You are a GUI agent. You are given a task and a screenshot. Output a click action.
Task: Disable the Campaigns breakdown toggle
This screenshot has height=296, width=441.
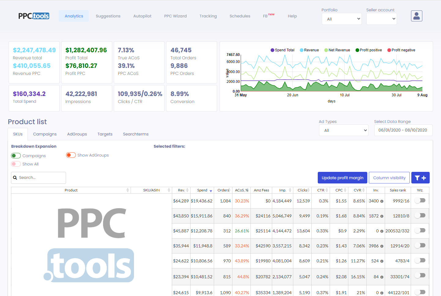(x=16, y=155)
